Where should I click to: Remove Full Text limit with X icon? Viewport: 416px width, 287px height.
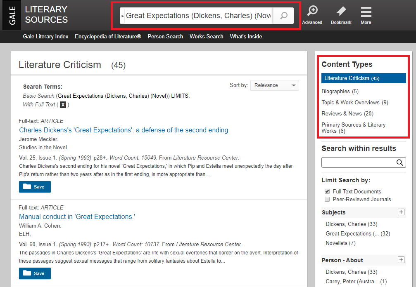[x=63, y=105]
